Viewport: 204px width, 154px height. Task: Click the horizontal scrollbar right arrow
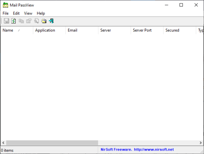201,143
